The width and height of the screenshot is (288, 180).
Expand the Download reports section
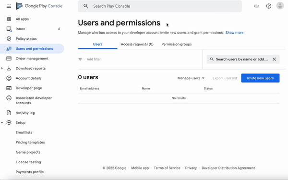point(2,68)
